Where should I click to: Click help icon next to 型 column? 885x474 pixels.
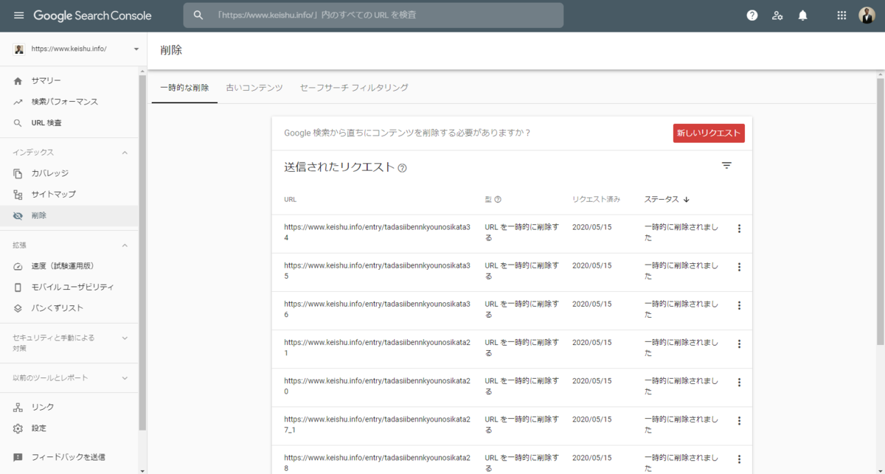pos(498,199)
